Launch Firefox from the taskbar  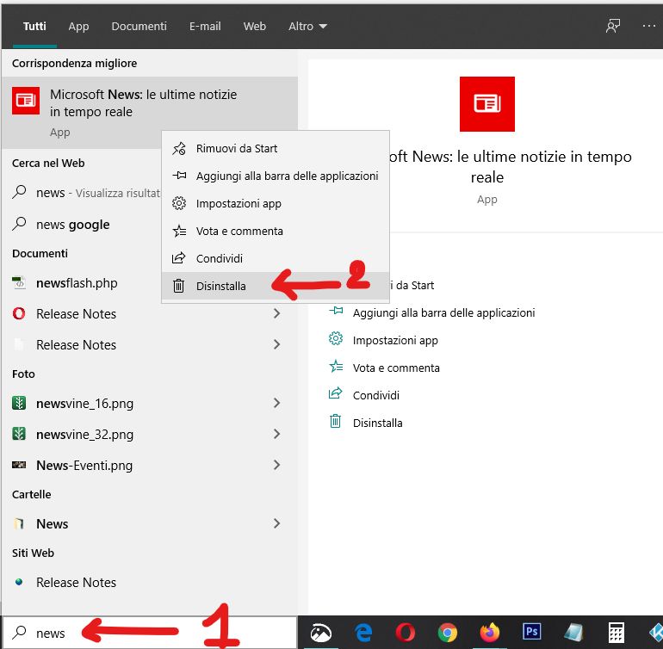point(490,633)
